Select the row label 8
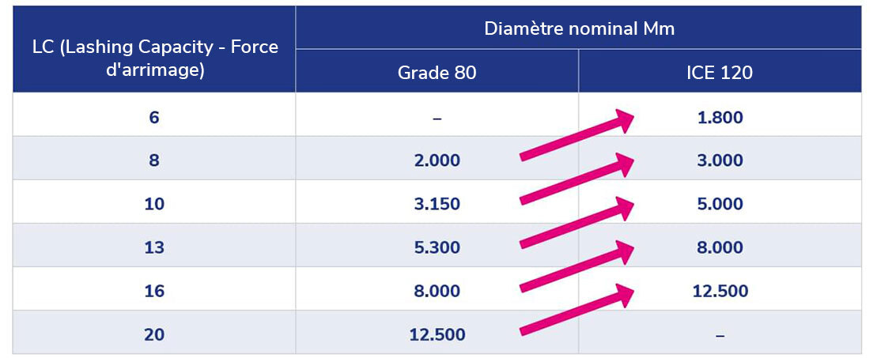The image size is (896, 358). (x=154, y=160)
